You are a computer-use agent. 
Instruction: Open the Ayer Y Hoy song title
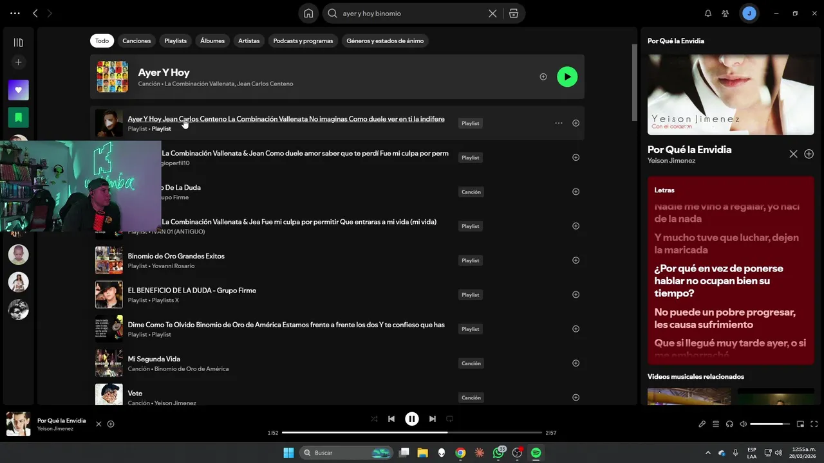click(x=164, y=72)
